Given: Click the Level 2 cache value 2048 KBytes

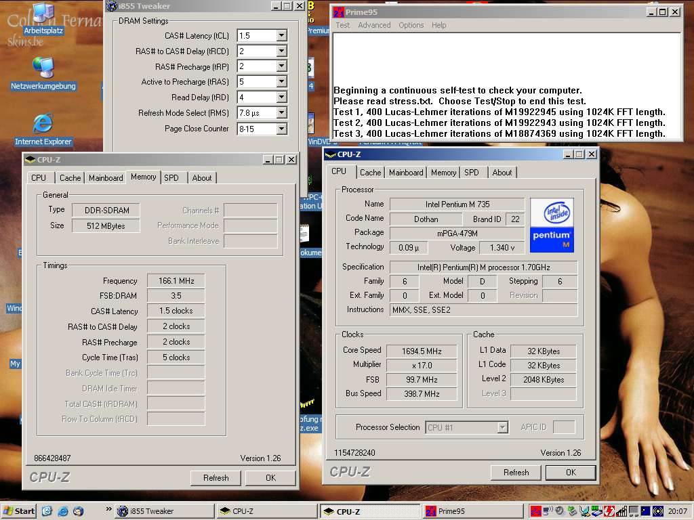Looking at the screenshot, I should click(544, 379).
